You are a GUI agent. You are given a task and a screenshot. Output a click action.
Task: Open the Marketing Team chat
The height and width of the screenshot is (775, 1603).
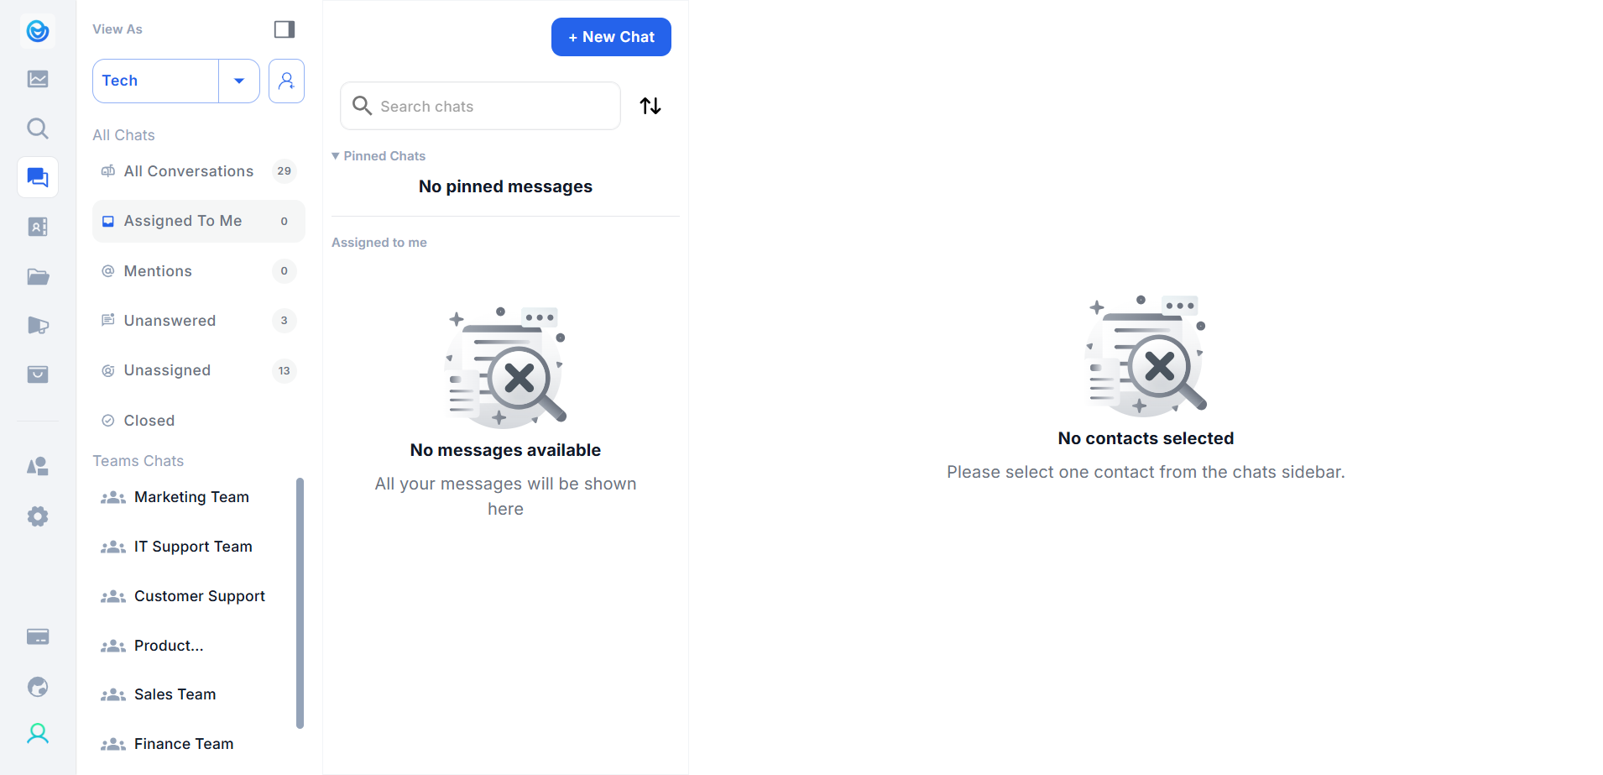tap(191, 497)
